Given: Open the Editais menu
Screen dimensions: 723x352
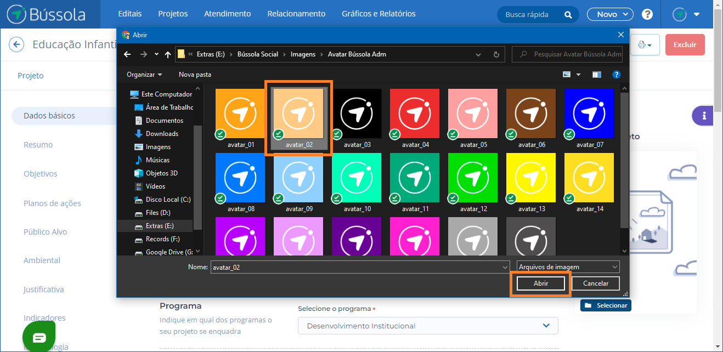Looking at the screenshot, I should [x=130, y=14].
